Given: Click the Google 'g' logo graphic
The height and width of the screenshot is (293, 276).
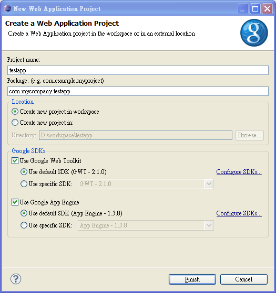Looking at the screenshot, I should point(254,32).
